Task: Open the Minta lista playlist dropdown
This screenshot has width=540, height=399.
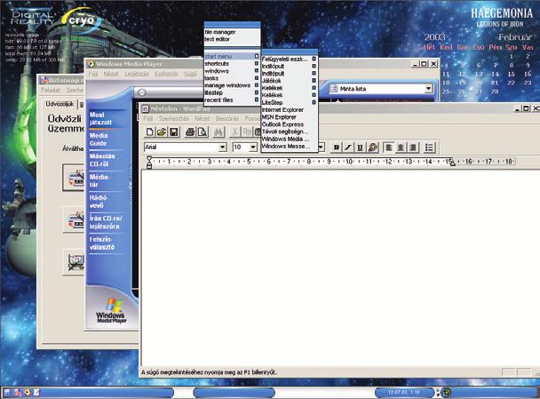Action: coord(428,89)
